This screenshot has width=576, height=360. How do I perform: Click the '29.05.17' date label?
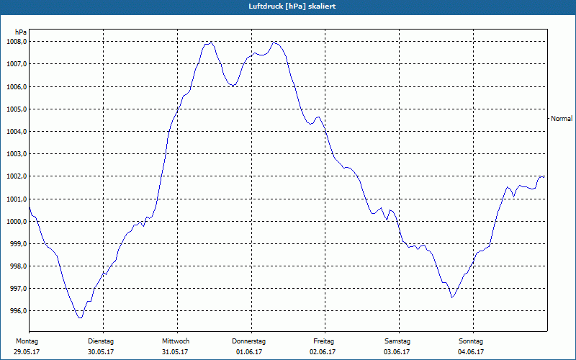tap(27, 352)
